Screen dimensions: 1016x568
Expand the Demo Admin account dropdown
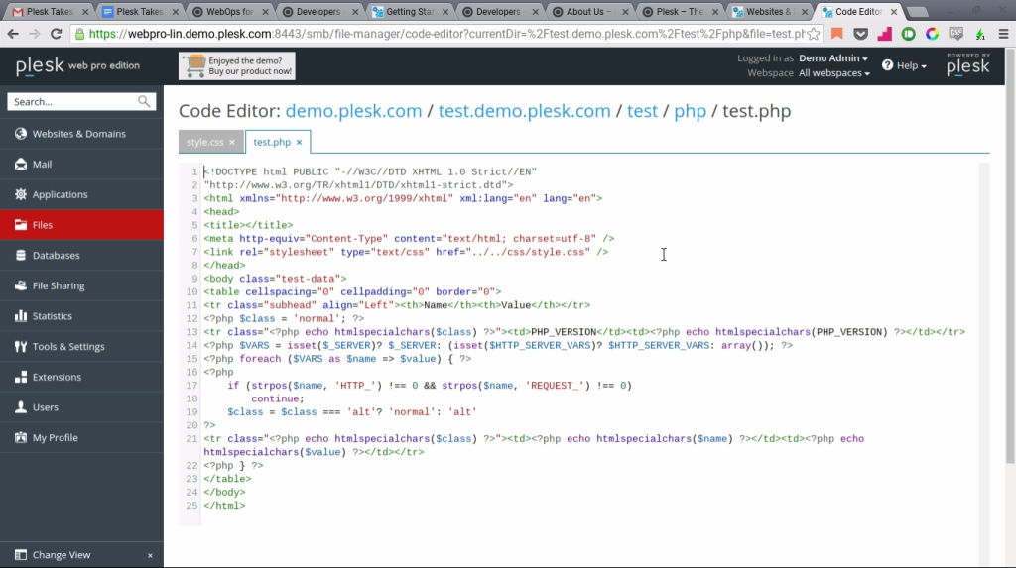[833, 58]
